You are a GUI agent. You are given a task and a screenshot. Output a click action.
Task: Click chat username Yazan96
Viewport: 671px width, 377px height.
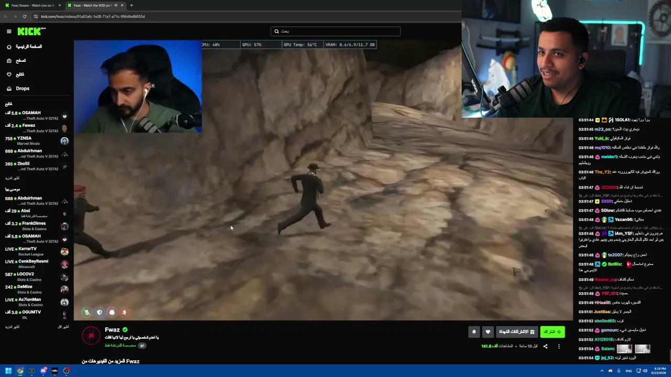(624, 220)
